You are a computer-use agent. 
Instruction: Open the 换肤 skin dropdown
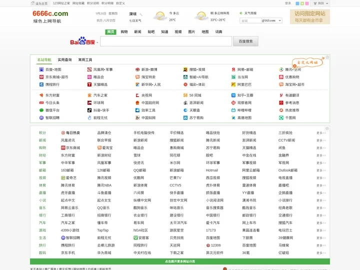320,3
